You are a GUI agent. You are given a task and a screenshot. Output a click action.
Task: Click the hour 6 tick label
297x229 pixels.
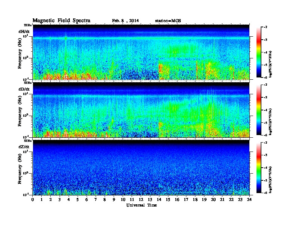[x=87, y=199]
